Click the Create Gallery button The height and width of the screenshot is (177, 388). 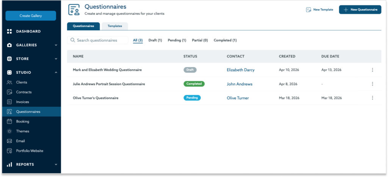(31, 16)
